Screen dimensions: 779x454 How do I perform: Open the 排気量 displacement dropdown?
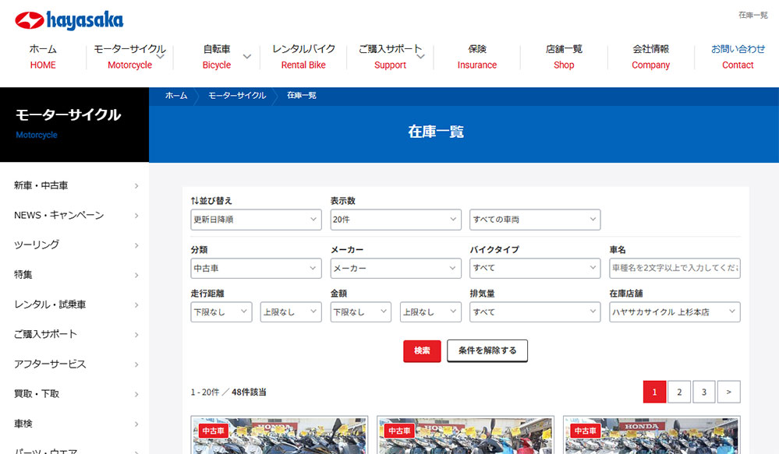coord(535,311)
